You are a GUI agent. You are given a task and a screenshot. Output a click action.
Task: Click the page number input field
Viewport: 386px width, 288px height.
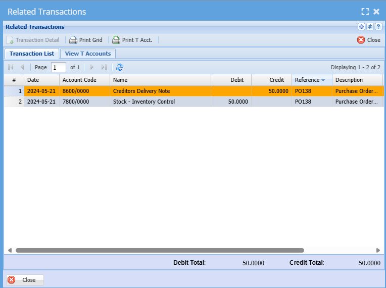tap(58, 67)
